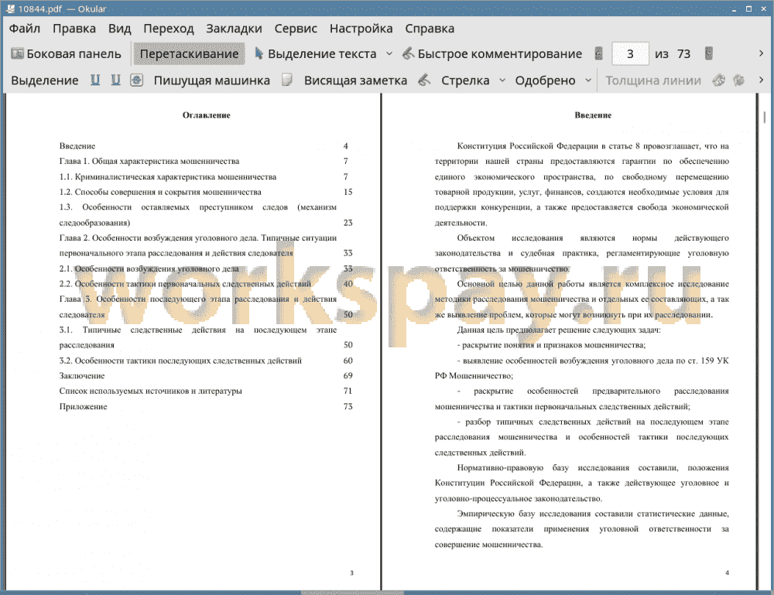Open the Закладки menu
Screen dimensions: 774x595
point(234,29)
